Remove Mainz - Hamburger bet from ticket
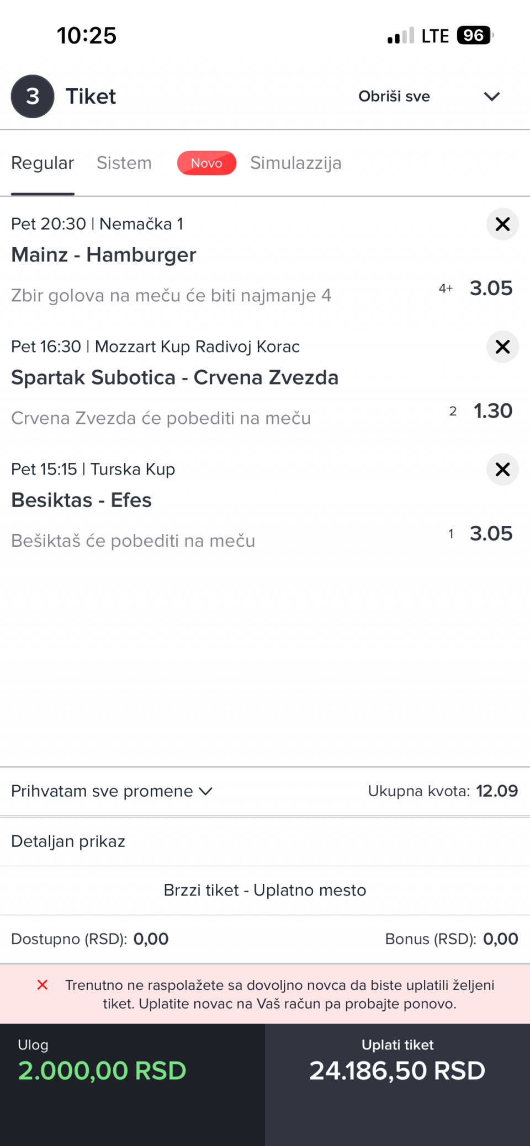The width and height of the screenshot is (530, 1146). point(502,224)
